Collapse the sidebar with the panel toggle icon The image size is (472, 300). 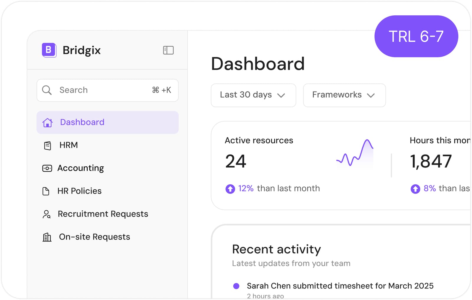point(168,50)
